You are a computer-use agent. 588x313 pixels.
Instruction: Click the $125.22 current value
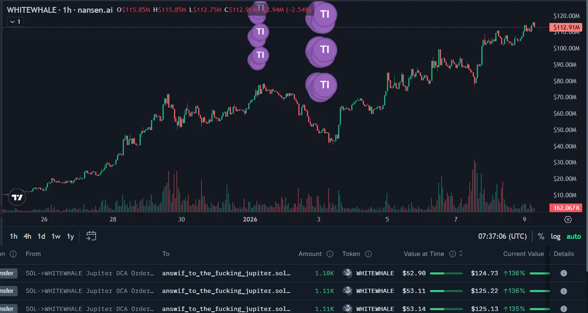tap(485, 291)
